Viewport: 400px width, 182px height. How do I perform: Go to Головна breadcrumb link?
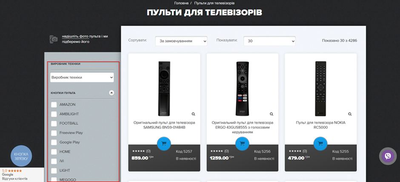181,3
